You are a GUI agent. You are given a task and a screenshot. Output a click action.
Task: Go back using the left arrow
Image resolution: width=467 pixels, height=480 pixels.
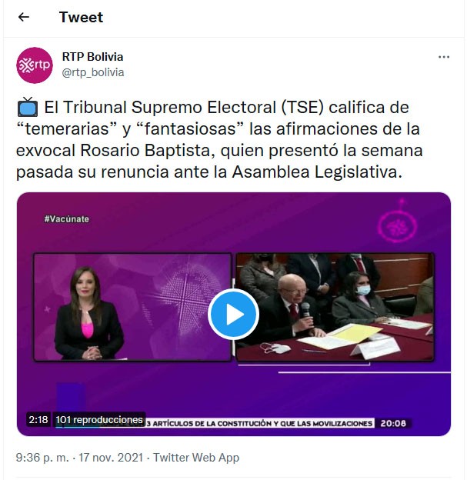point(24,17)
